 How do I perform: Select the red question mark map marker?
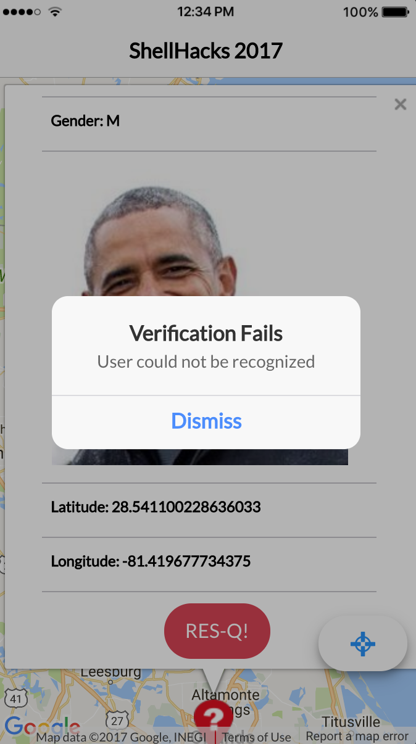click(213, 718)
